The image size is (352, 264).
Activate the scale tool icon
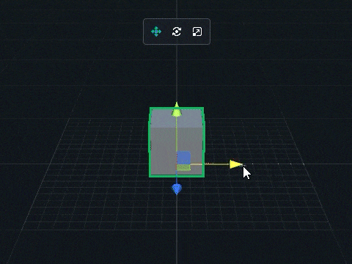point(197,32)
